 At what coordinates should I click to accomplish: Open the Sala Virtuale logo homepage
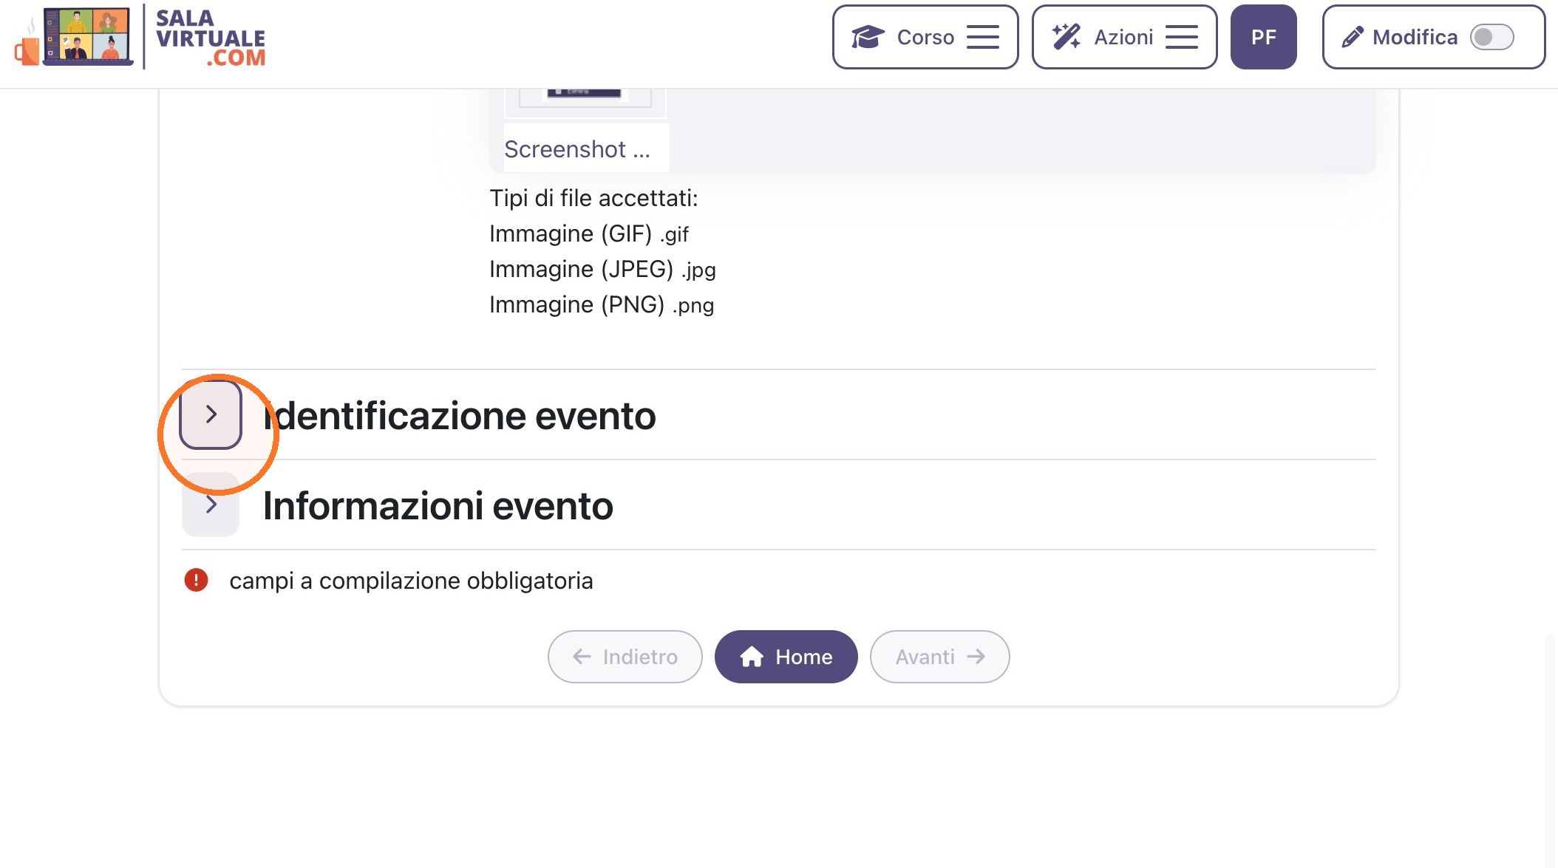140,37
